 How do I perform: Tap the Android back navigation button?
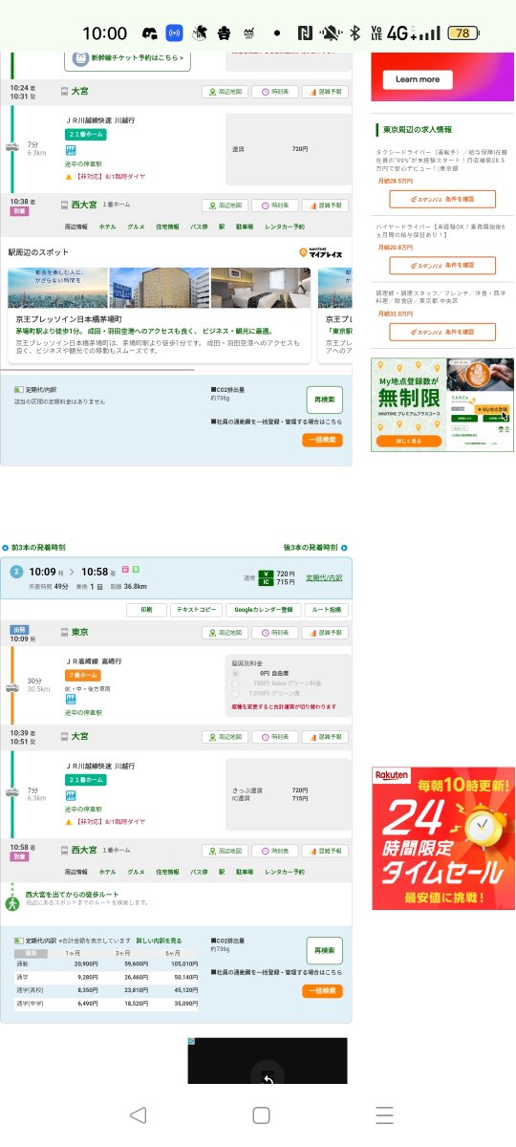[138, 1115]
